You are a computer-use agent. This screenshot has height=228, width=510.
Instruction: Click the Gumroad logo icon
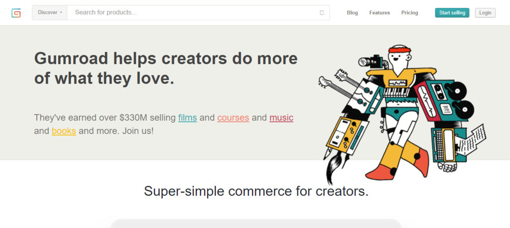pyautogui.click(x=16, y=12)
